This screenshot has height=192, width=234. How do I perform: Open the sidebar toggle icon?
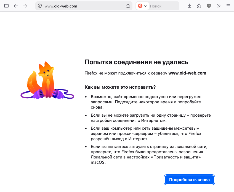pos(6,6)
